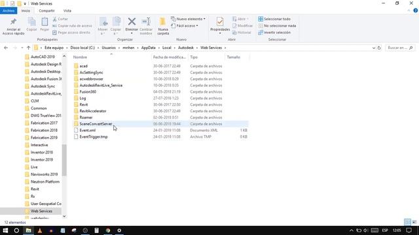Click Autodesk in the breadcrumb path

click(x=186, y=48)
